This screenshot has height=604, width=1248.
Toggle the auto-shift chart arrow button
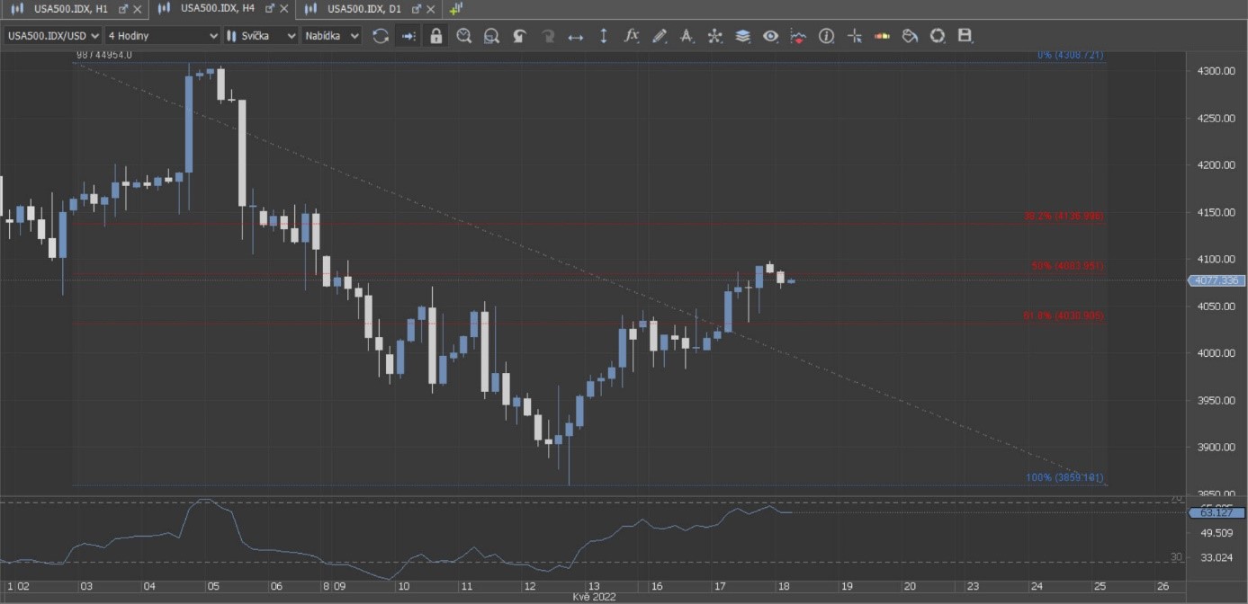[409, 36]
